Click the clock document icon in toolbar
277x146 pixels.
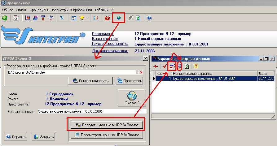tap(16, 18)
